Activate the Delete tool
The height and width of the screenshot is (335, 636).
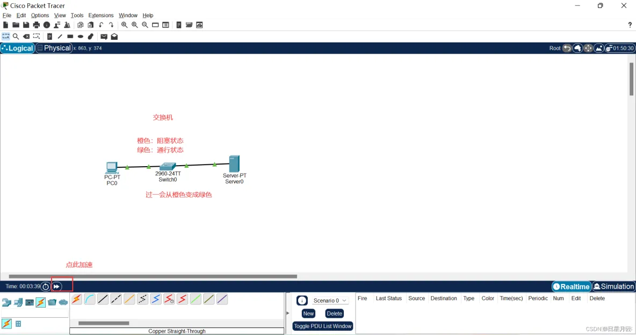pos(26,37)
